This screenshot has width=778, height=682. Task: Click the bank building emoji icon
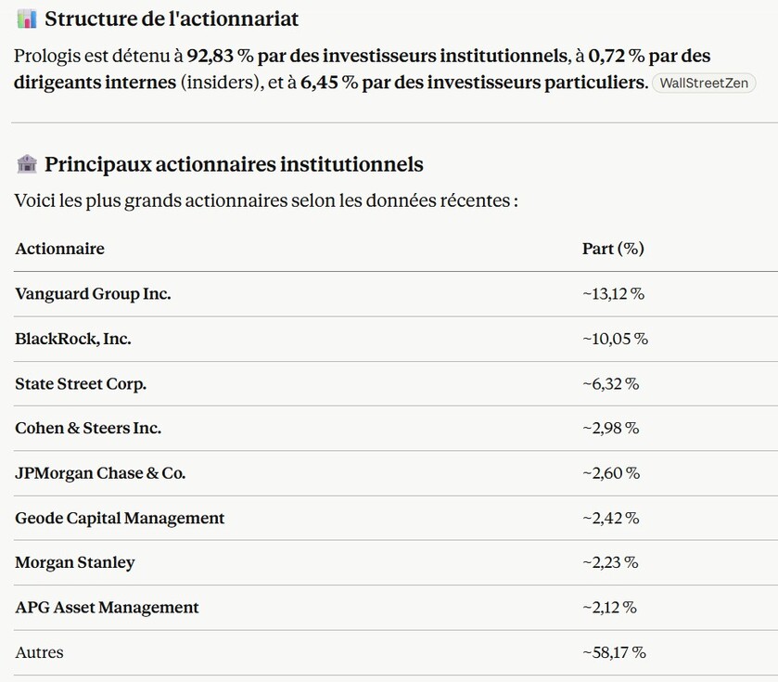[27, 164]
